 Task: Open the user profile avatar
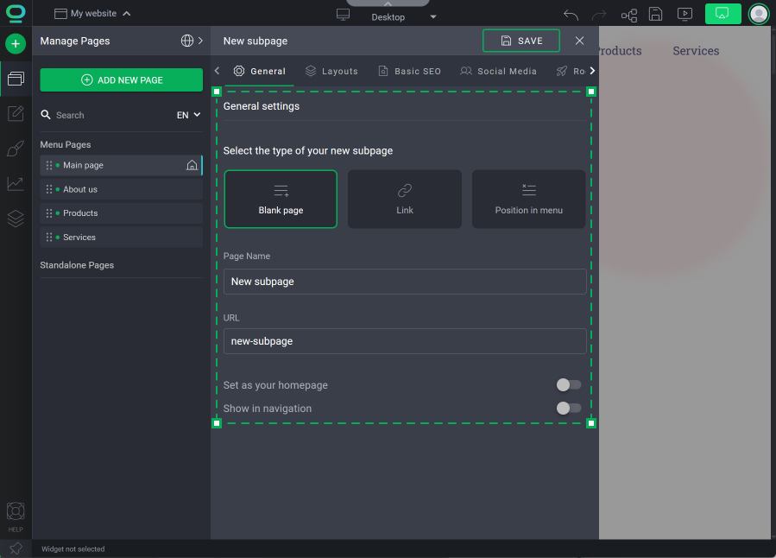759,14
